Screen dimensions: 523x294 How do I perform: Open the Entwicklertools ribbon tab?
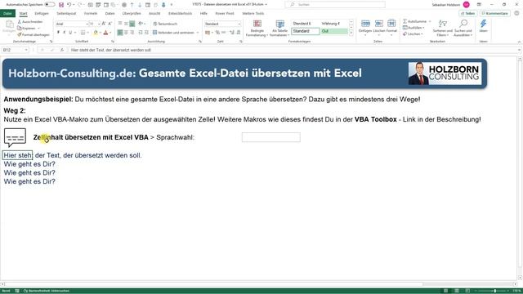(x=180, y=13)
